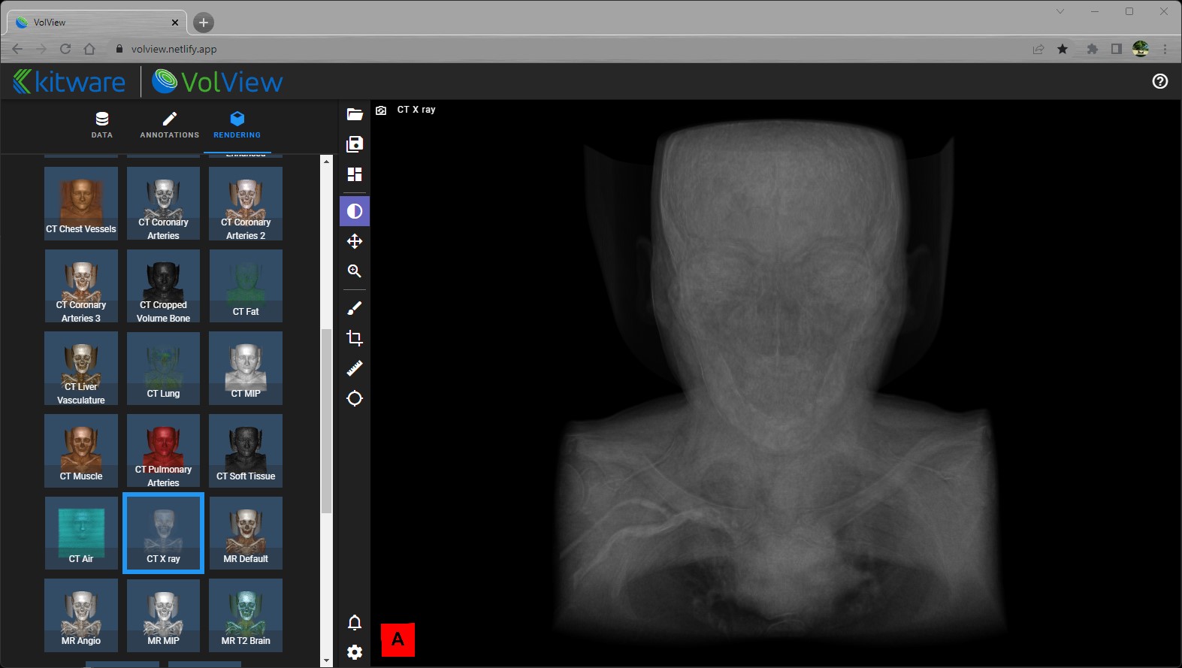This screenshot has height=668, width=1182.
Task: Apply the CT Coronary Arteries 3 preset
Action: click(x=81, y=286)
